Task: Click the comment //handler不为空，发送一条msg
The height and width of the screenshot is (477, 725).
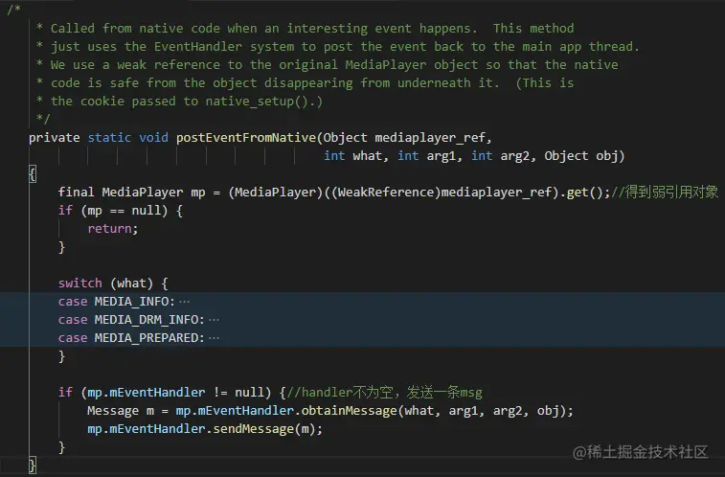Action: 385,393
